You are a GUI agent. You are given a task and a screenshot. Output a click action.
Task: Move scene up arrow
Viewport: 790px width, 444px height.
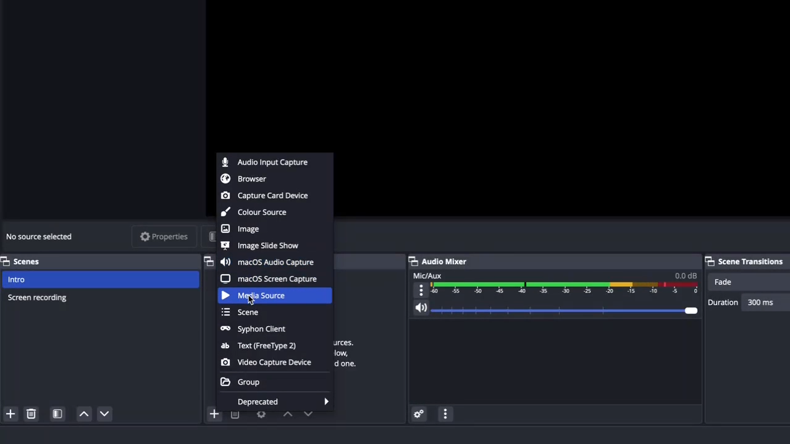point(84,414)
